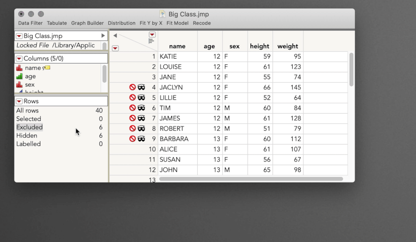416x242 pixels.
Task: Expand the Big Class.jmp table panel arrow
Action: [103, 35]
